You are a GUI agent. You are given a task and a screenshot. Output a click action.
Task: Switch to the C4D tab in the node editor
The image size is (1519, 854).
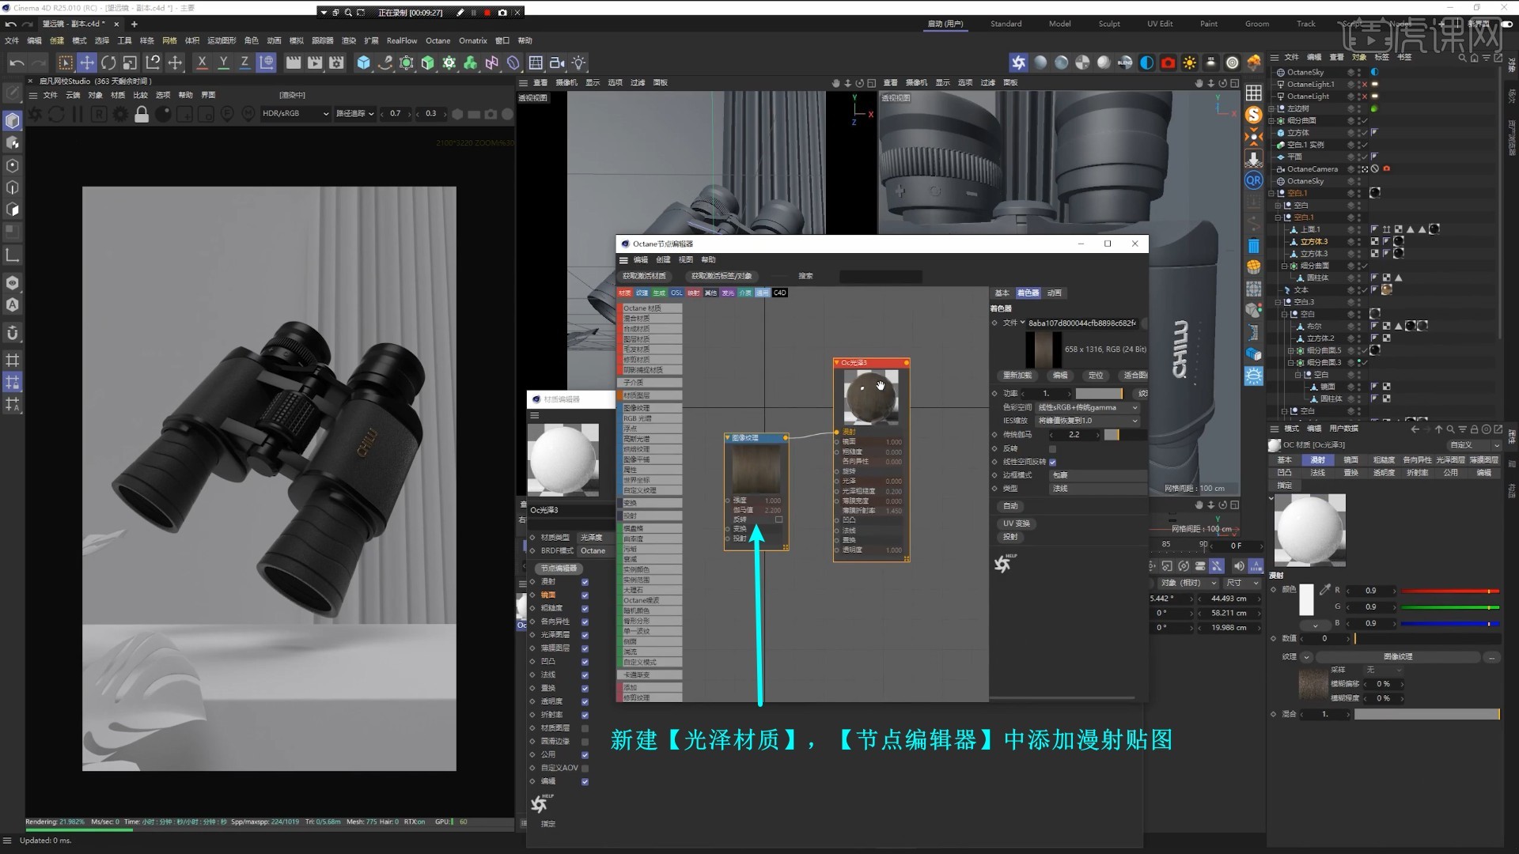(x=779, y=293)
